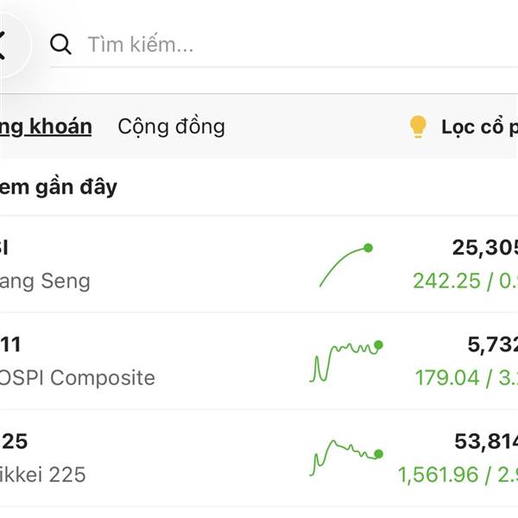Open the Lọc cổ phiếu stock filter

tap(479, 128)
